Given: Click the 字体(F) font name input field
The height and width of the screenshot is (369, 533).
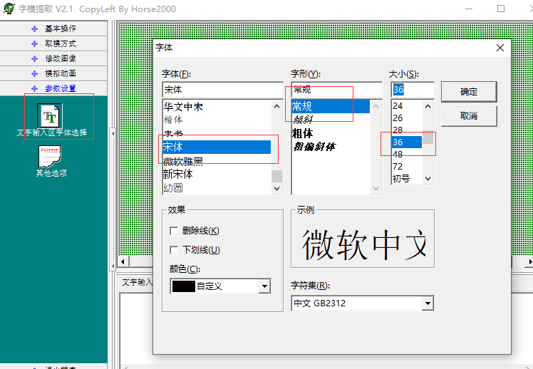Looking at the screenshot, I should (x=222, y=90).
